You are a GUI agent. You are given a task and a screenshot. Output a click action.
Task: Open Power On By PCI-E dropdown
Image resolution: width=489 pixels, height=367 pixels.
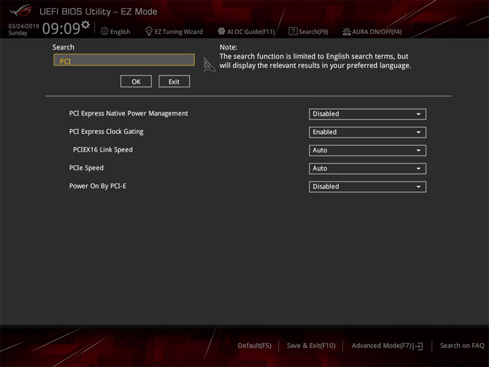tap(367, 186)
